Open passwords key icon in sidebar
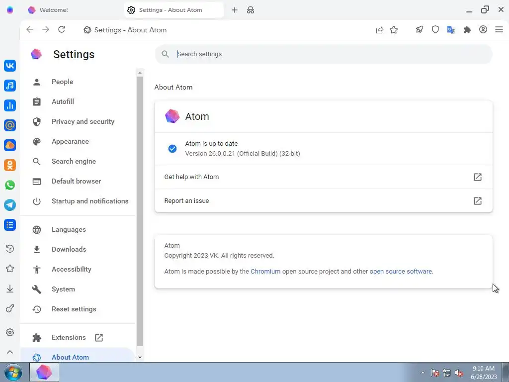 (10, 308)
